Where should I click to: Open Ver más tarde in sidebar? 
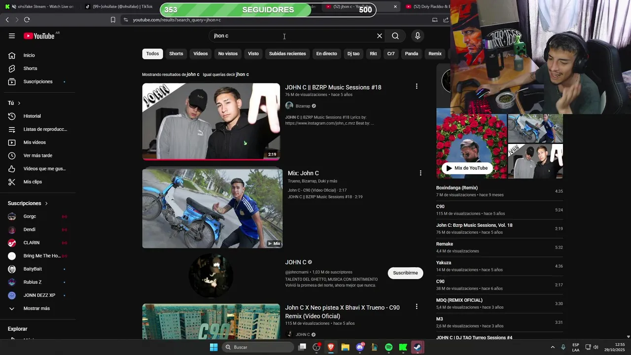[x=37, y=155]
